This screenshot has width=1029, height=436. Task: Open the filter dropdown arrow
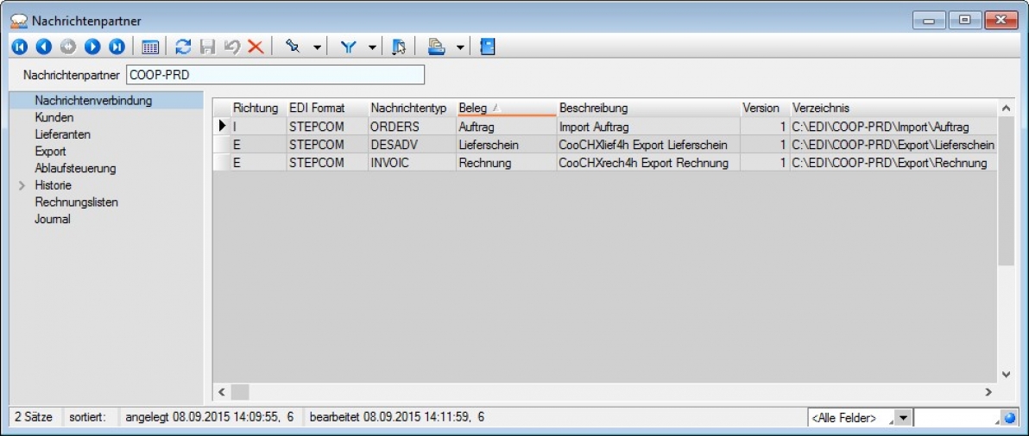click(372, 47)
